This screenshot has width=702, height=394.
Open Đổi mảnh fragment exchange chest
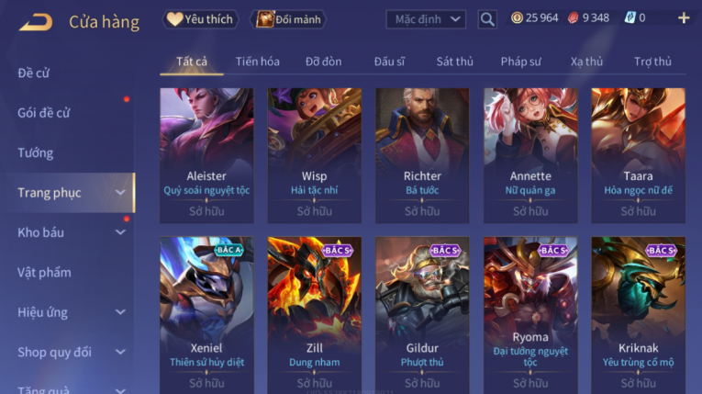(x=288, y=19)
